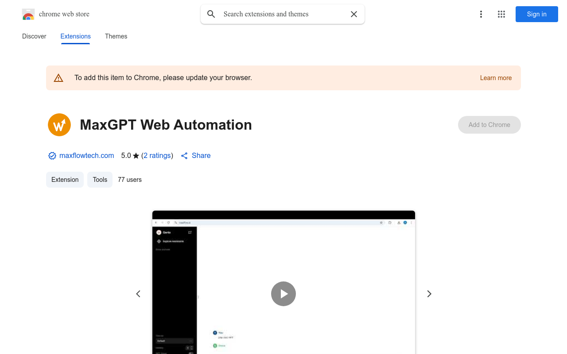Click the Chrome Web Store logo
Image resolution: width=567 pixels, height=354 pixels.
tap(28, 14)
